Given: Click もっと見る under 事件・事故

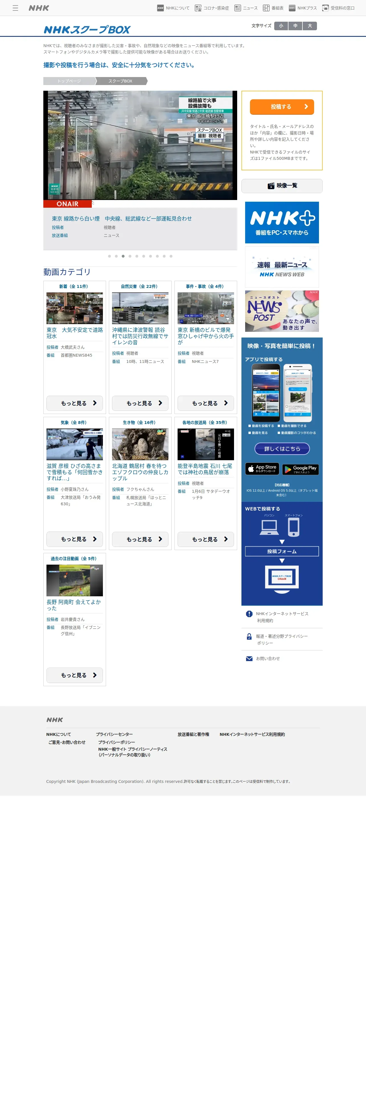Looking at the screenshot, I should point(206,403).
